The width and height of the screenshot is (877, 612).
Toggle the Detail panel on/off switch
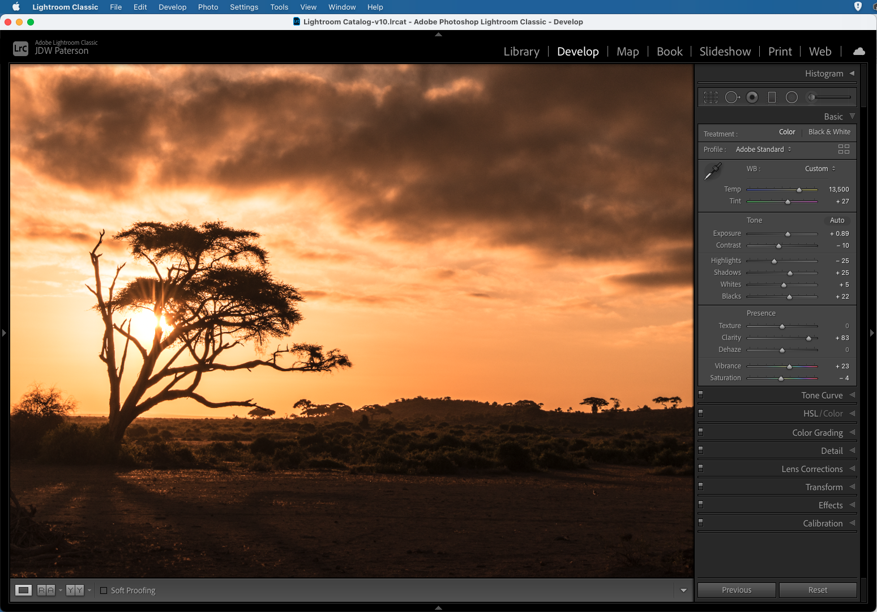[701, 450]
